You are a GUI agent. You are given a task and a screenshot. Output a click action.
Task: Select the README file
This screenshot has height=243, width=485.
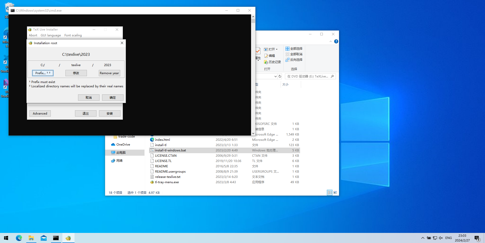coord(161,166)
